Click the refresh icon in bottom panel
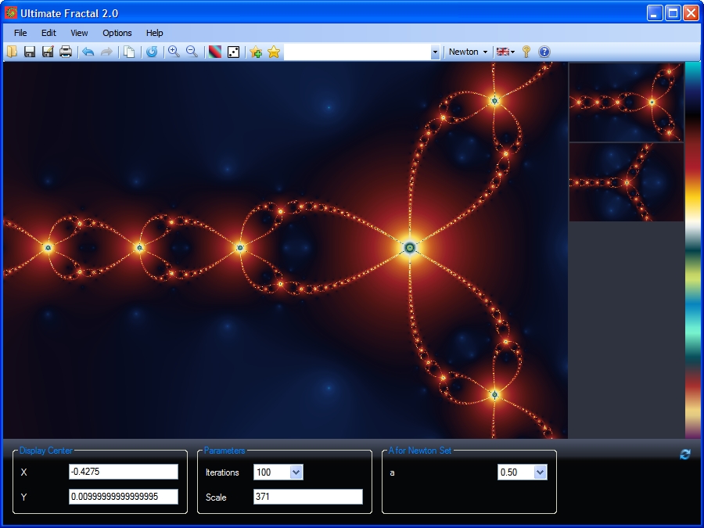704x528 pixels. point(685,454)
